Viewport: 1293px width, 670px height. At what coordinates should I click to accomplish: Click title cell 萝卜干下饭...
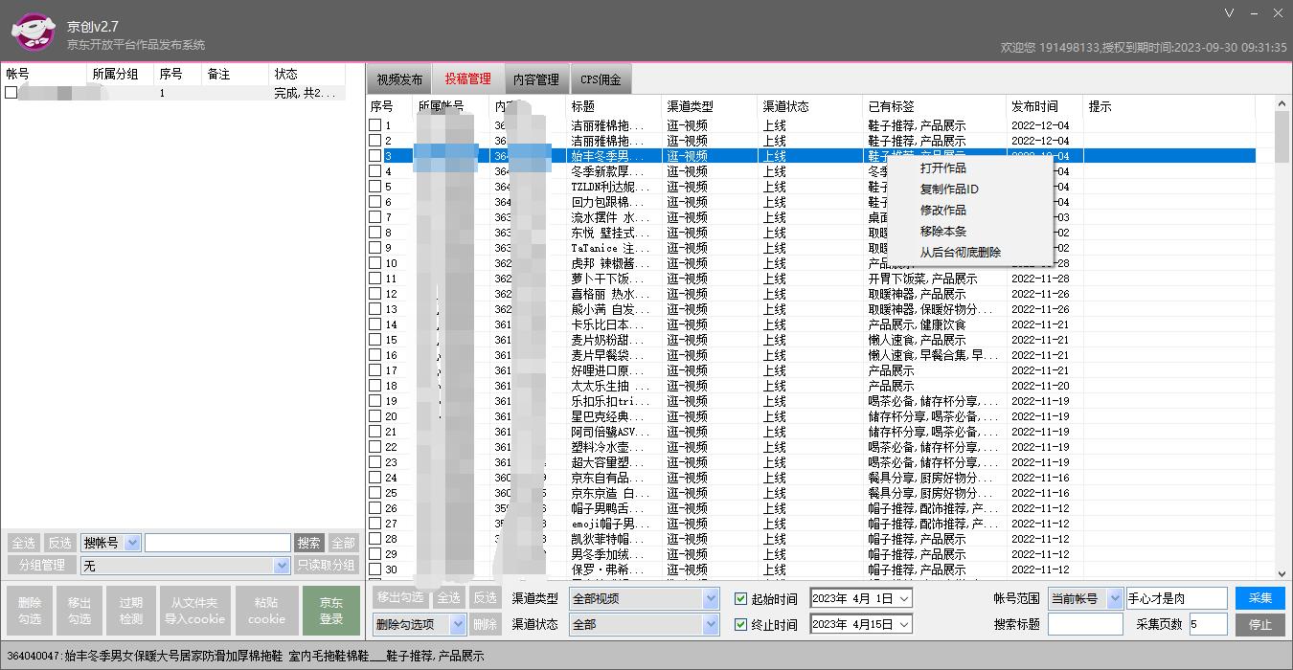607,279
